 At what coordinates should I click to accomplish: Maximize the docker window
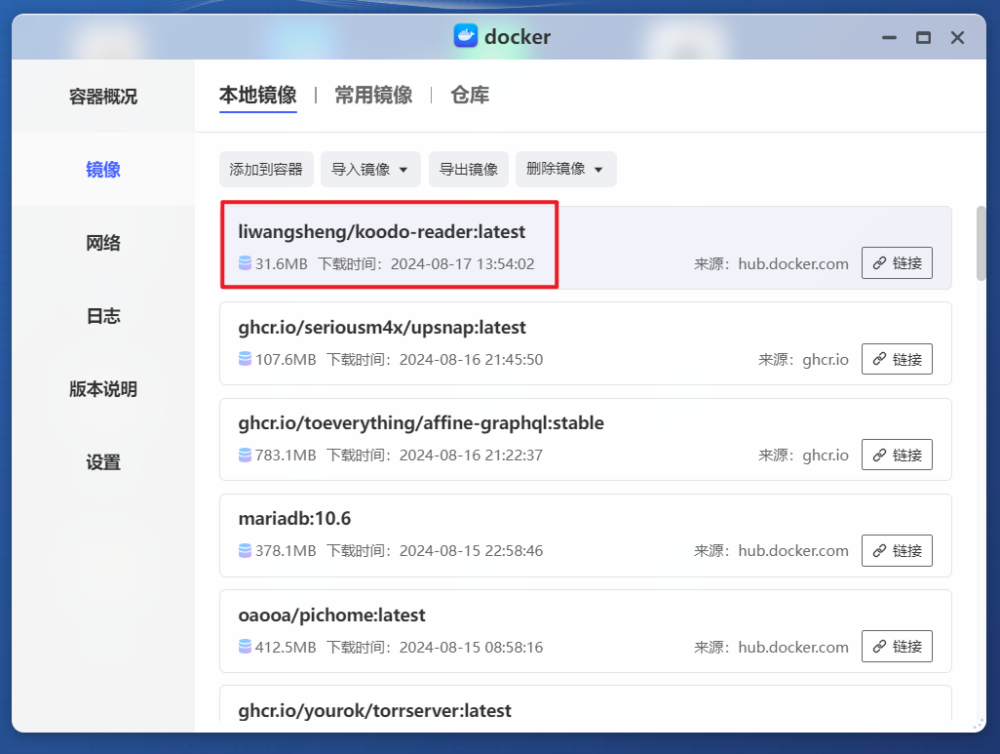(x=923, y=38)
